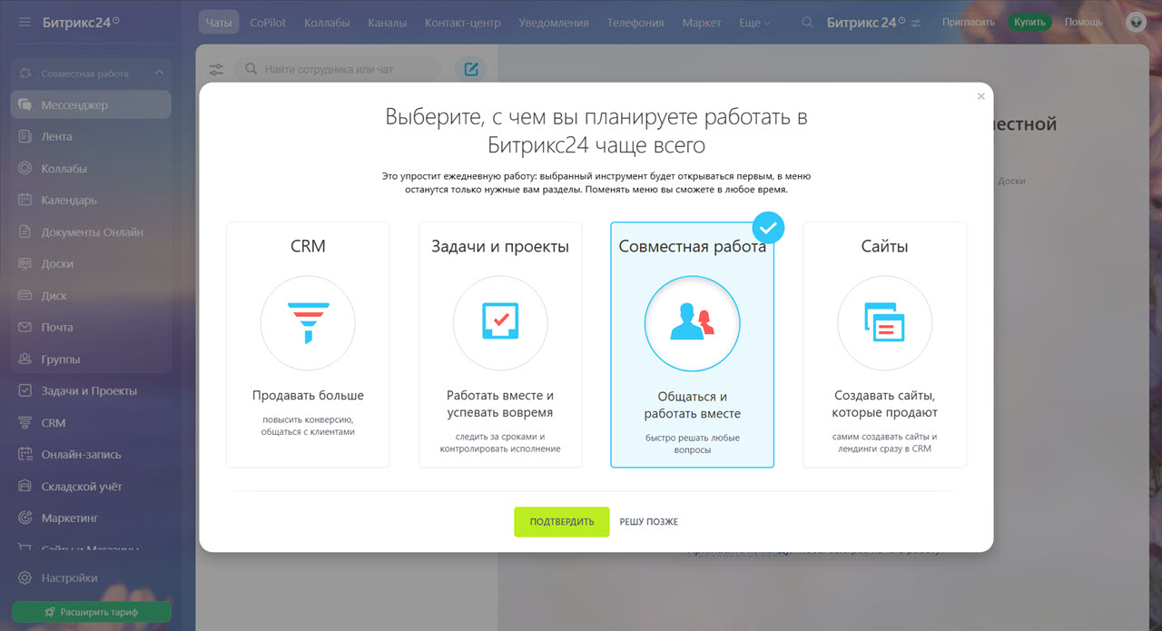Screen dimensions: 1162x631
Task: Click the CRM funnel icon in the dialog
Action: (x=308, y=323)
